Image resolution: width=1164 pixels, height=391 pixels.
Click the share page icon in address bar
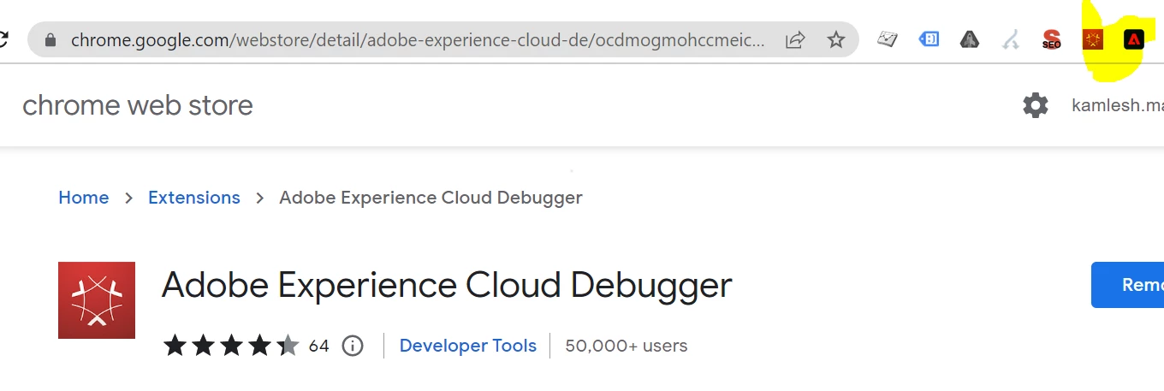(795, 39)
